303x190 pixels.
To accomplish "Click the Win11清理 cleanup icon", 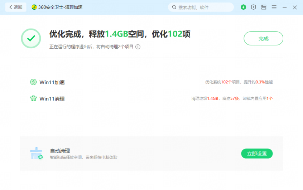I will (x=33, y=99).
